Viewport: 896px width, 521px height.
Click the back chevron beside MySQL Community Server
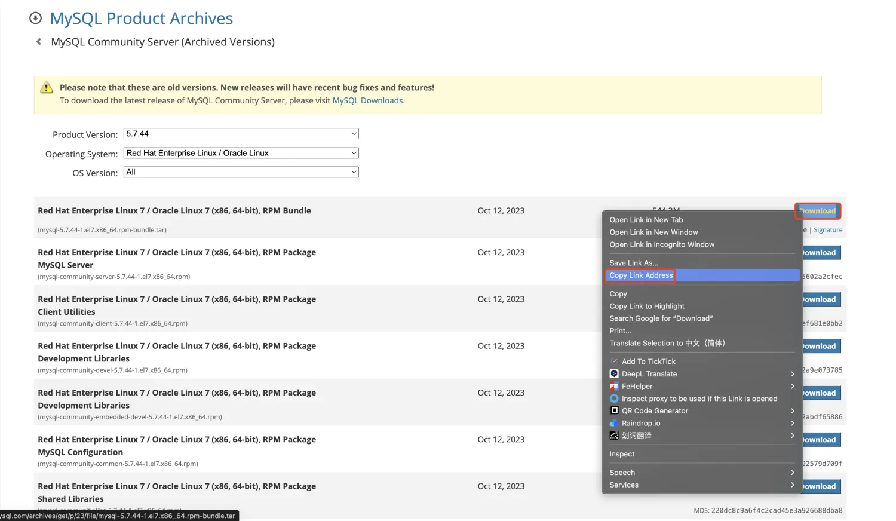pyautogui.click(x=39, y=42)
